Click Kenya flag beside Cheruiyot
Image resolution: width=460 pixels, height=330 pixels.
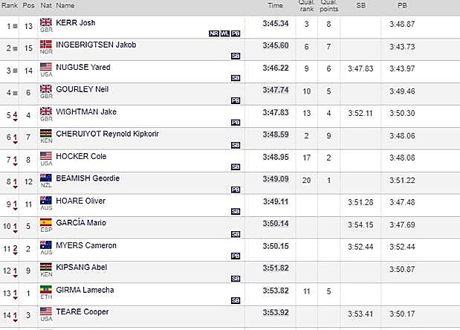point(46,134)
